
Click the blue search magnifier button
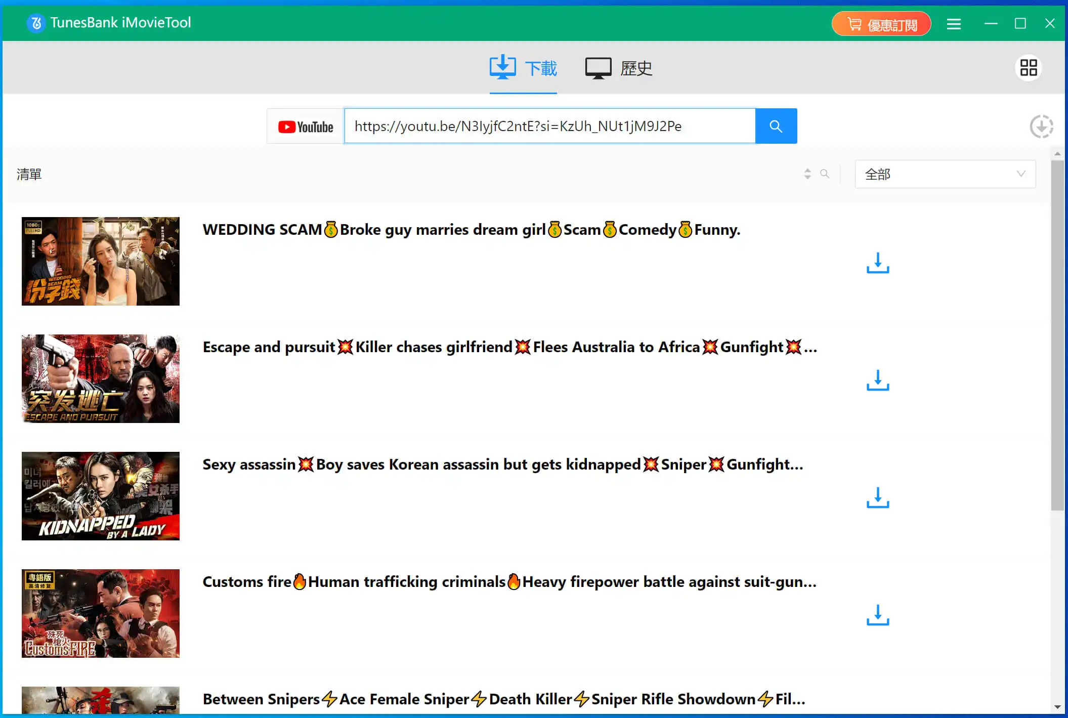(x=776, y=126)
